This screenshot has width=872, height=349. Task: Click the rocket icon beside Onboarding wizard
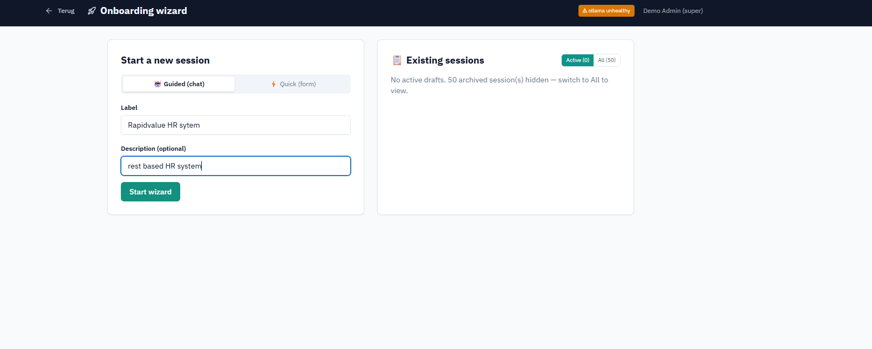(x=92, y=11)
